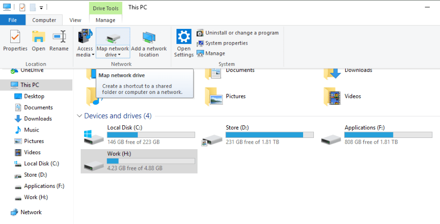Select the Videos folder in main pane
This screenshot has height=224, width=440.
point(342,96)
